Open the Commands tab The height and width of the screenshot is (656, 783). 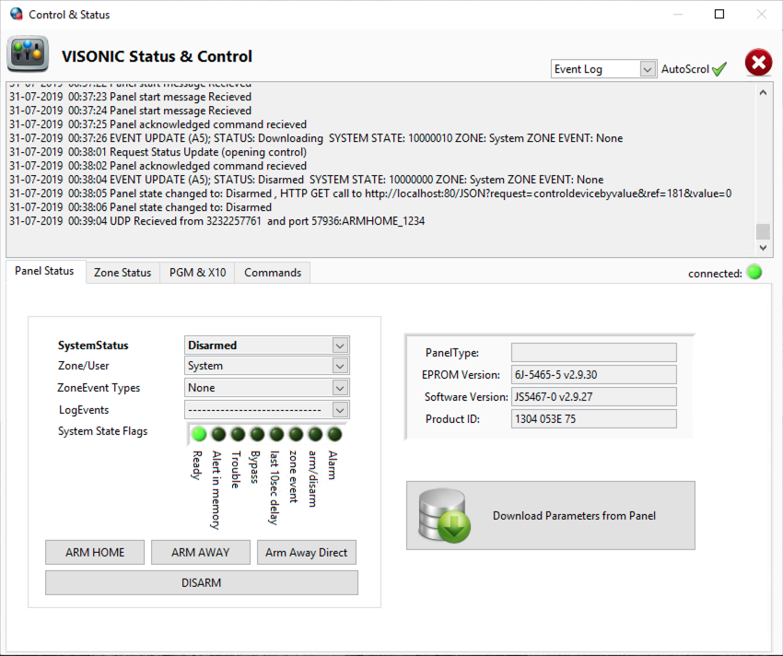[273, 273]
